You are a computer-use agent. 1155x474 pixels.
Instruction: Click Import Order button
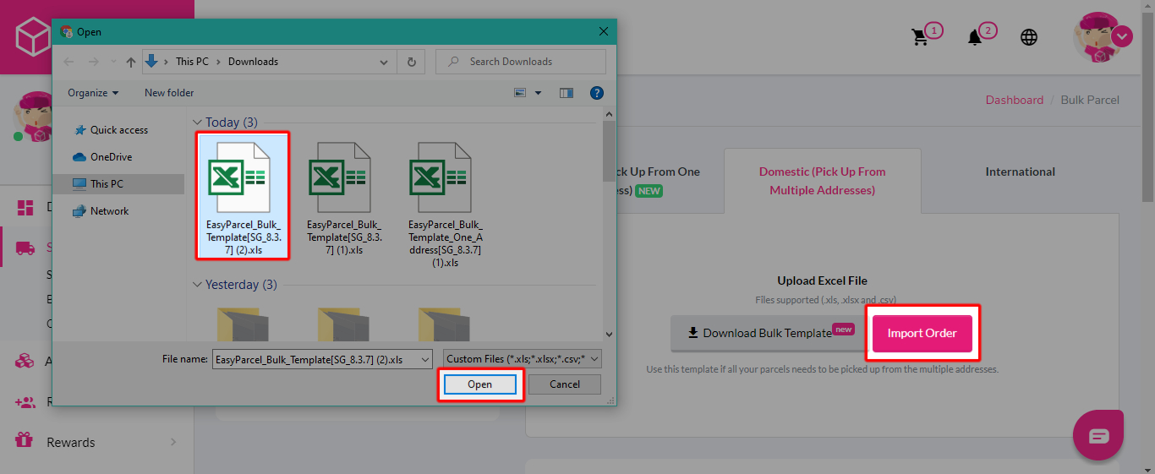point(922,333)
